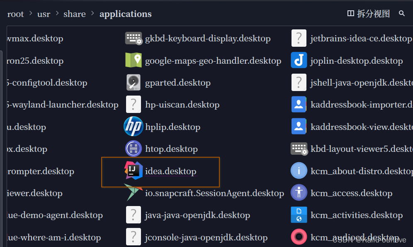Click the io.snapcraft.SessionAgent bird icon
The height and width of the screenshot is (247, 413).
pyautogui.click(x=134, y=193)
